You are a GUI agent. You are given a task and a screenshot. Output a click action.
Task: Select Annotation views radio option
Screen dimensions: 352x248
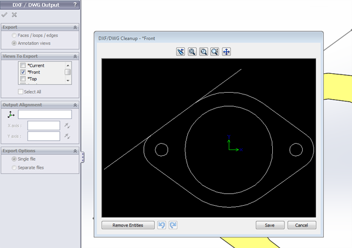pyautogui.click(x=14, y=43)
